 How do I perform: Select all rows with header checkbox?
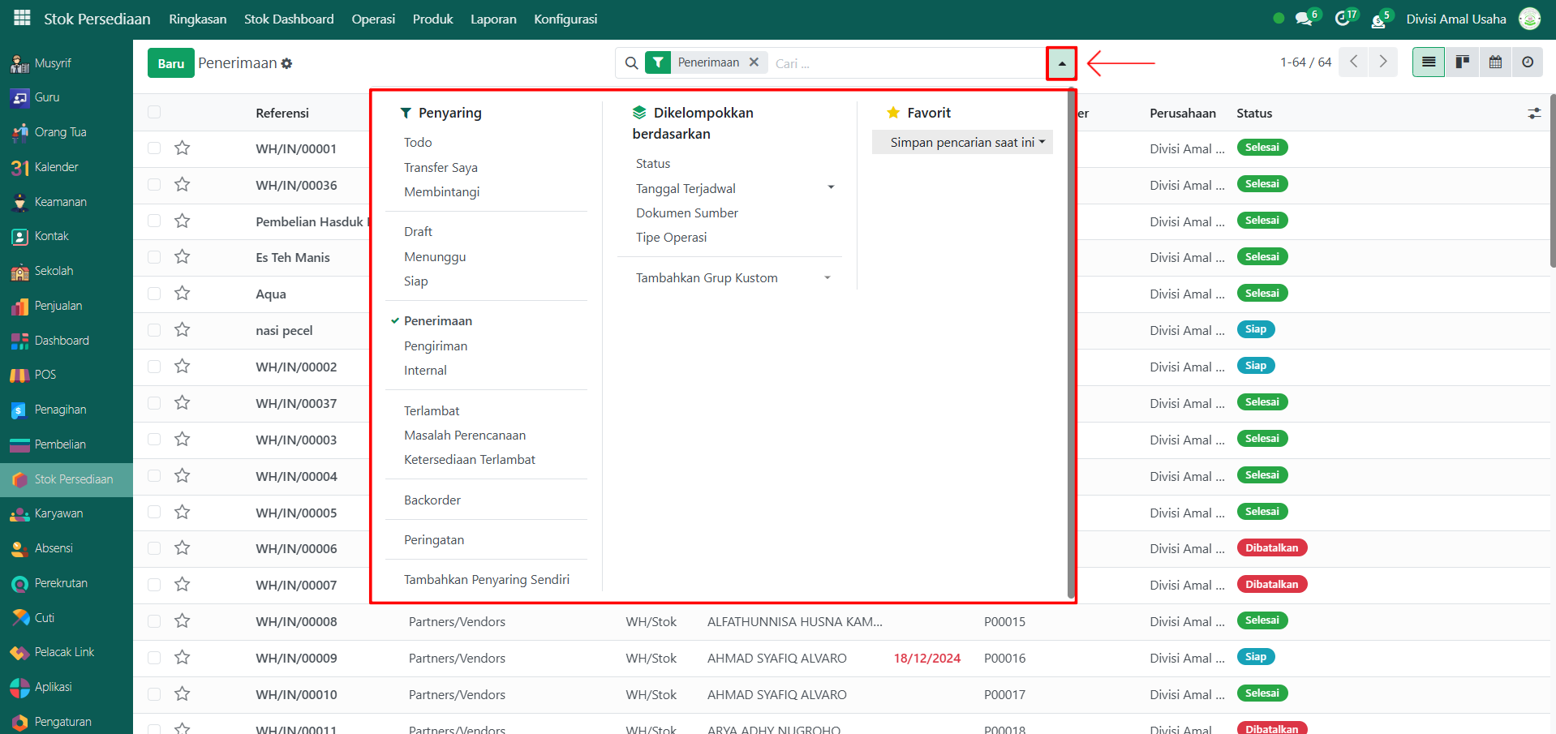coord(154,113)
